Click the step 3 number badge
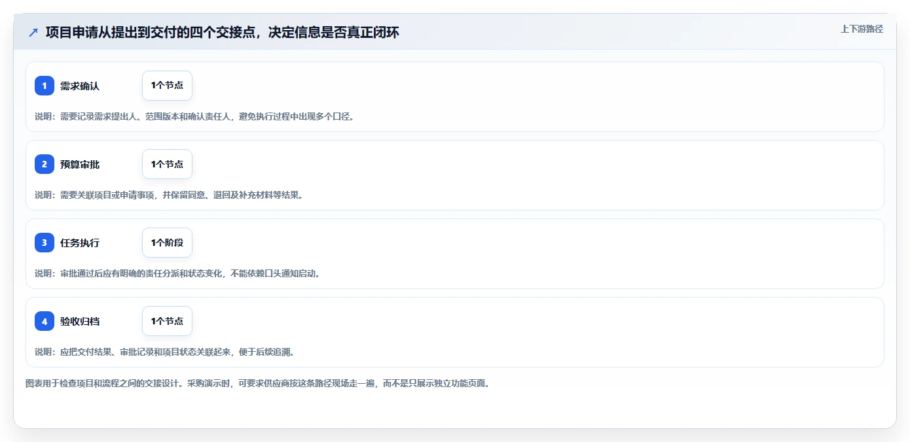910x442 pixels. click(45, 243)
